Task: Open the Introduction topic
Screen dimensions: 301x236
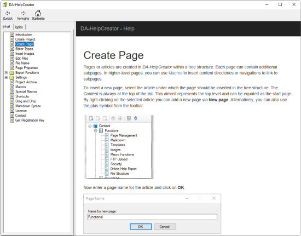Action: [24, 34]
